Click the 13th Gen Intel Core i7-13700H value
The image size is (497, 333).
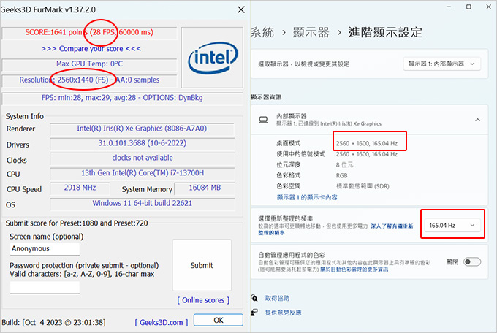point(143,173)
